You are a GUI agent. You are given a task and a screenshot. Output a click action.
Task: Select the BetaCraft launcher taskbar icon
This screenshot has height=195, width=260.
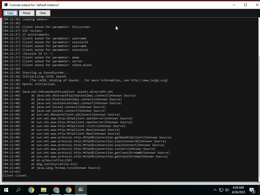tap(81, 190)
